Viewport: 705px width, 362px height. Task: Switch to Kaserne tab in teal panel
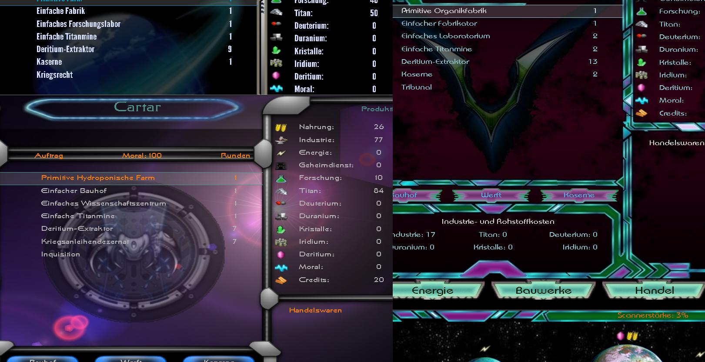click(x=578, y=195)
